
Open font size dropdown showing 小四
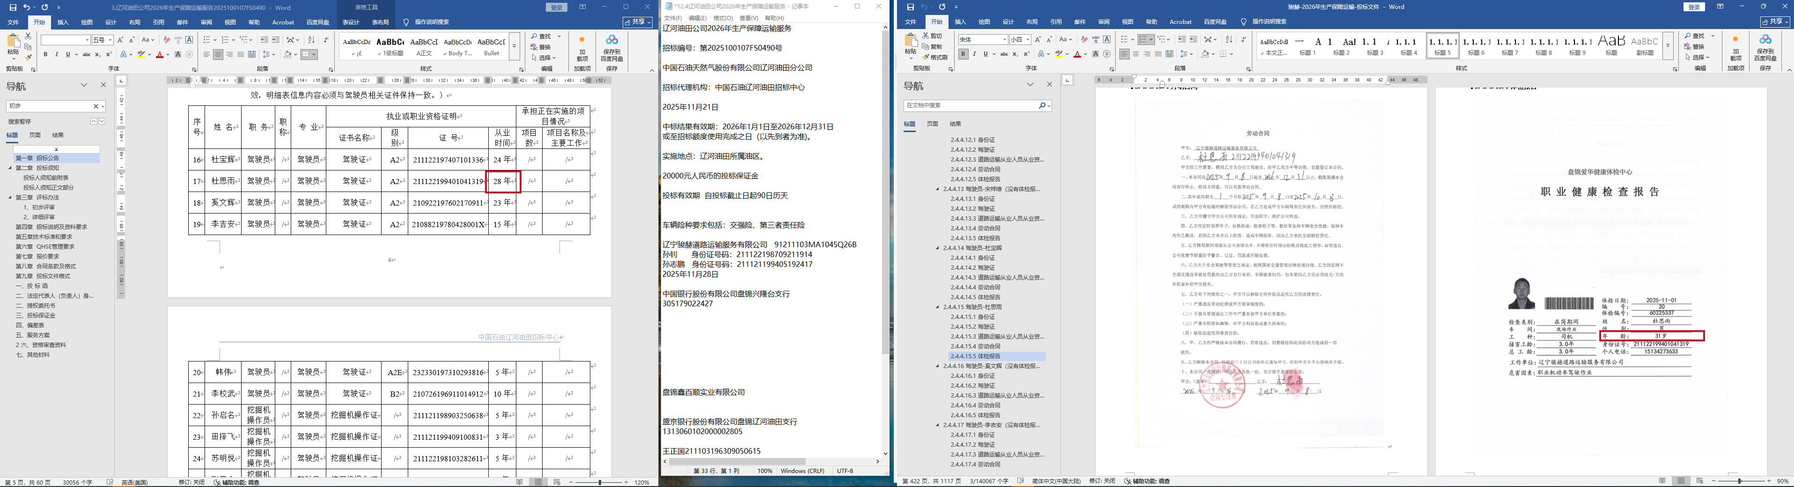[x=1029, y=40]
